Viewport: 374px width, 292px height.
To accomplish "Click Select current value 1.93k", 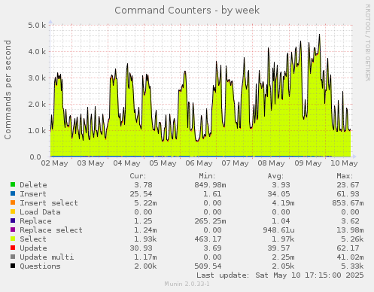I will pos(145,239).
